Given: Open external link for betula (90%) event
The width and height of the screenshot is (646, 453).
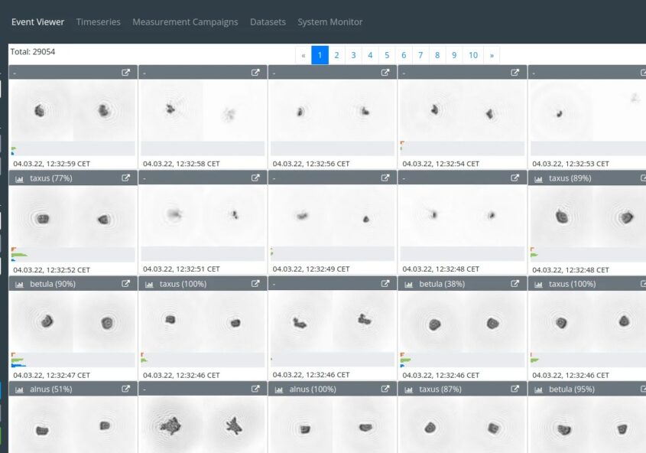Looking at the screenshot, I should (125, 284).
